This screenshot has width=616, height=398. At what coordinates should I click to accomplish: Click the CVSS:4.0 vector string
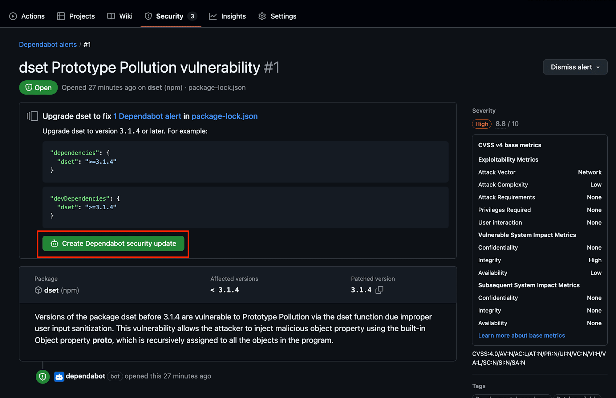coord(539,358)
